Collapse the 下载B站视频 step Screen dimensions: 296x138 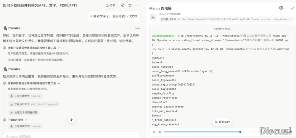(x=26, y=120)
